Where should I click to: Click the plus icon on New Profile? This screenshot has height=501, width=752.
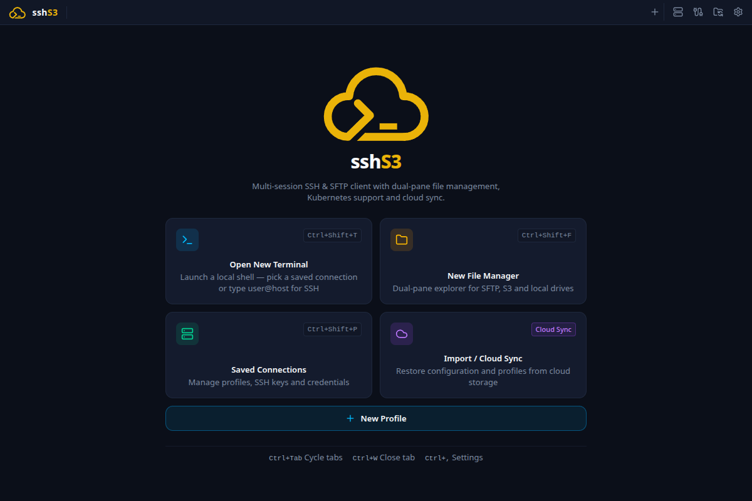[350, 418]
